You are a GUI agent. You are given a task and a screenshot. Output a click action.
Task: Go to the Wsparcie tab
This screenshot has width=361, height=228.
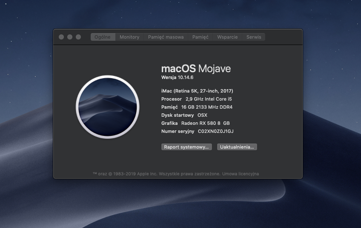tap(227, 37)
